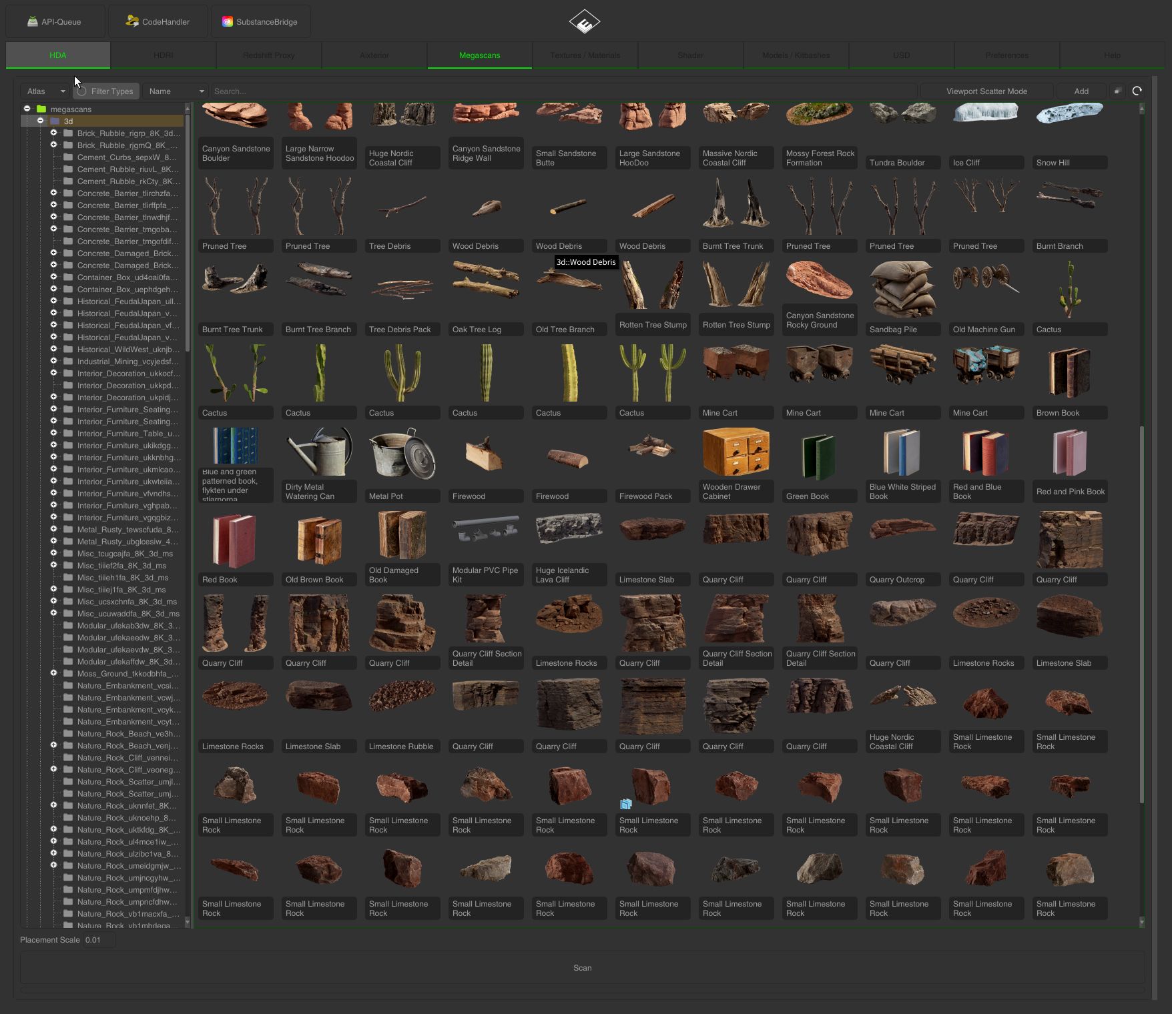1172x1014 pixels.
Task: Click the small viewport preview icon next to refresh
Action: pos(1118,91)
